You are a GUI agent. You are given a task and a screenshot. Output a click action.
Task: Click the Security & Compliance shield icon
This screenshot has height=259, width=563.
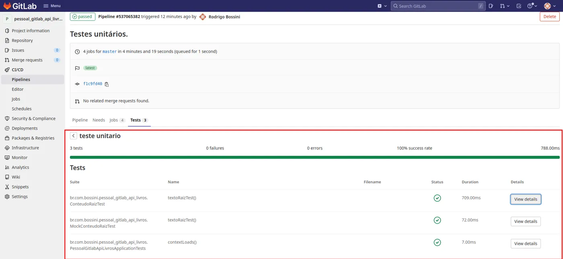pos(7,119)
